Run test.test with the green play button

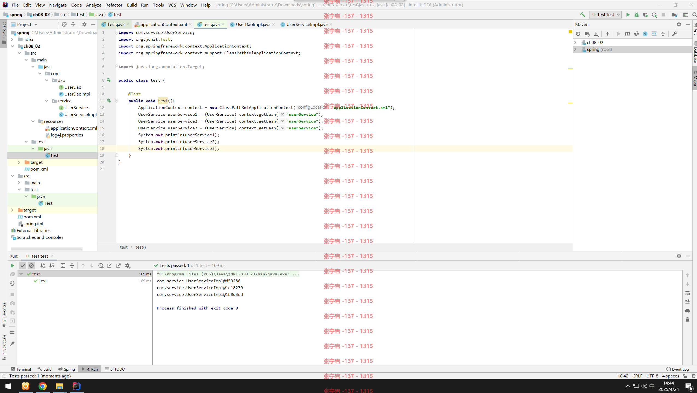(628, 15)
